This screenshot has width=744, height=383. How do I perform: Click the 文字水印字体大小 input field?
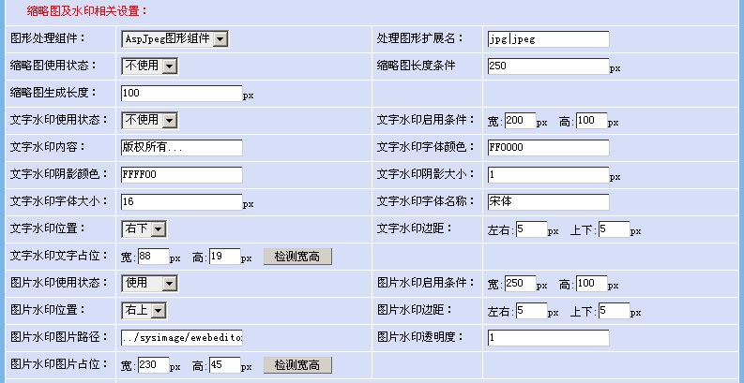click(x=182, y=202)
